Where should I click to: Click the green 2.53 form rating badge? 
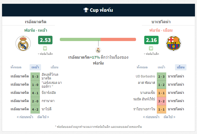[45, 40]
